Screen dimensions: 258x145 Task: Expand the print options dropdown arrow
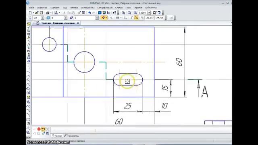click(x=51, y=12)
